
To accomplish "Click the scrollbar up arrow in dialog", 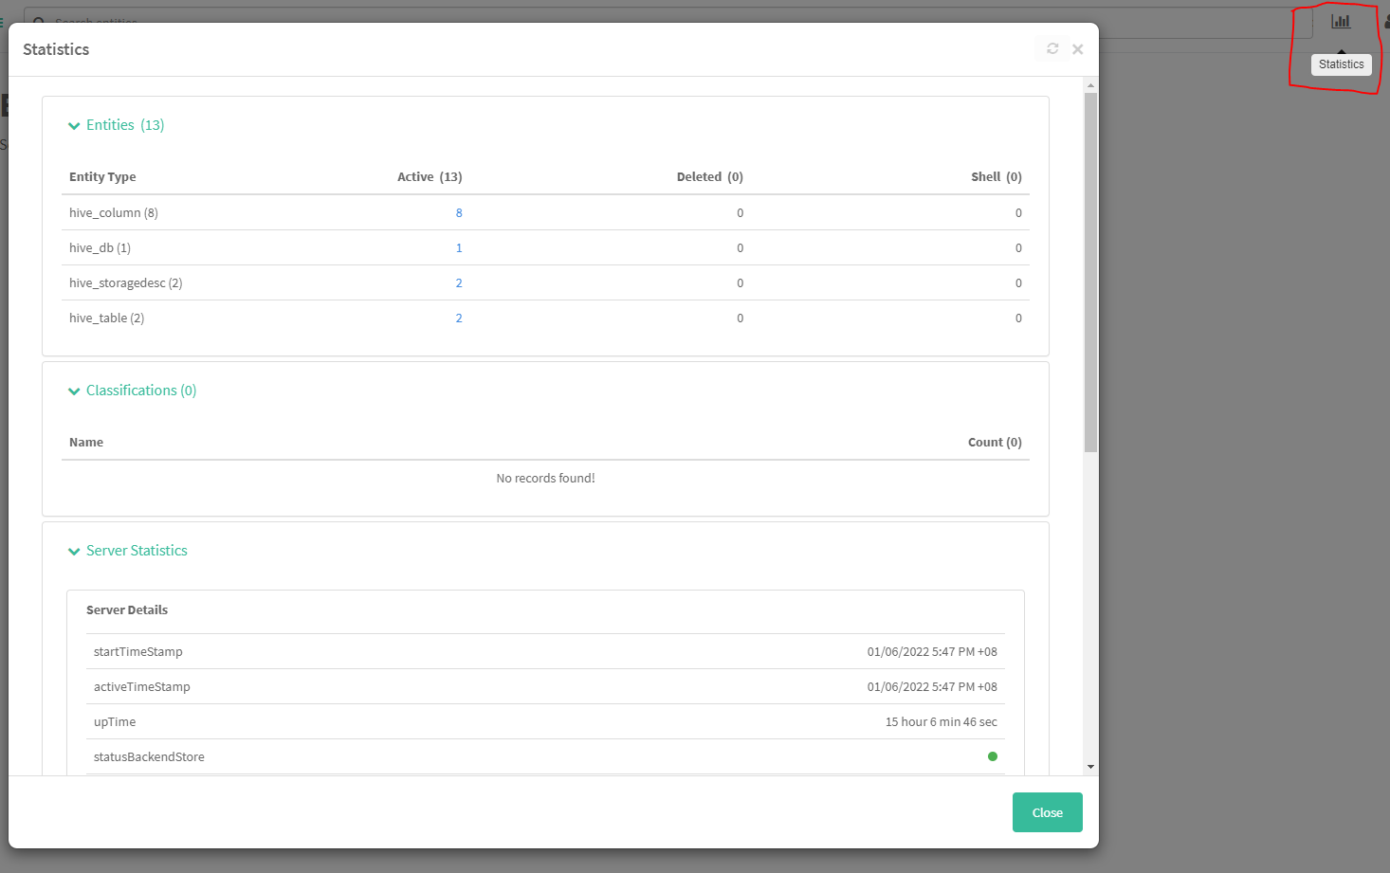I will [1090, 85].
